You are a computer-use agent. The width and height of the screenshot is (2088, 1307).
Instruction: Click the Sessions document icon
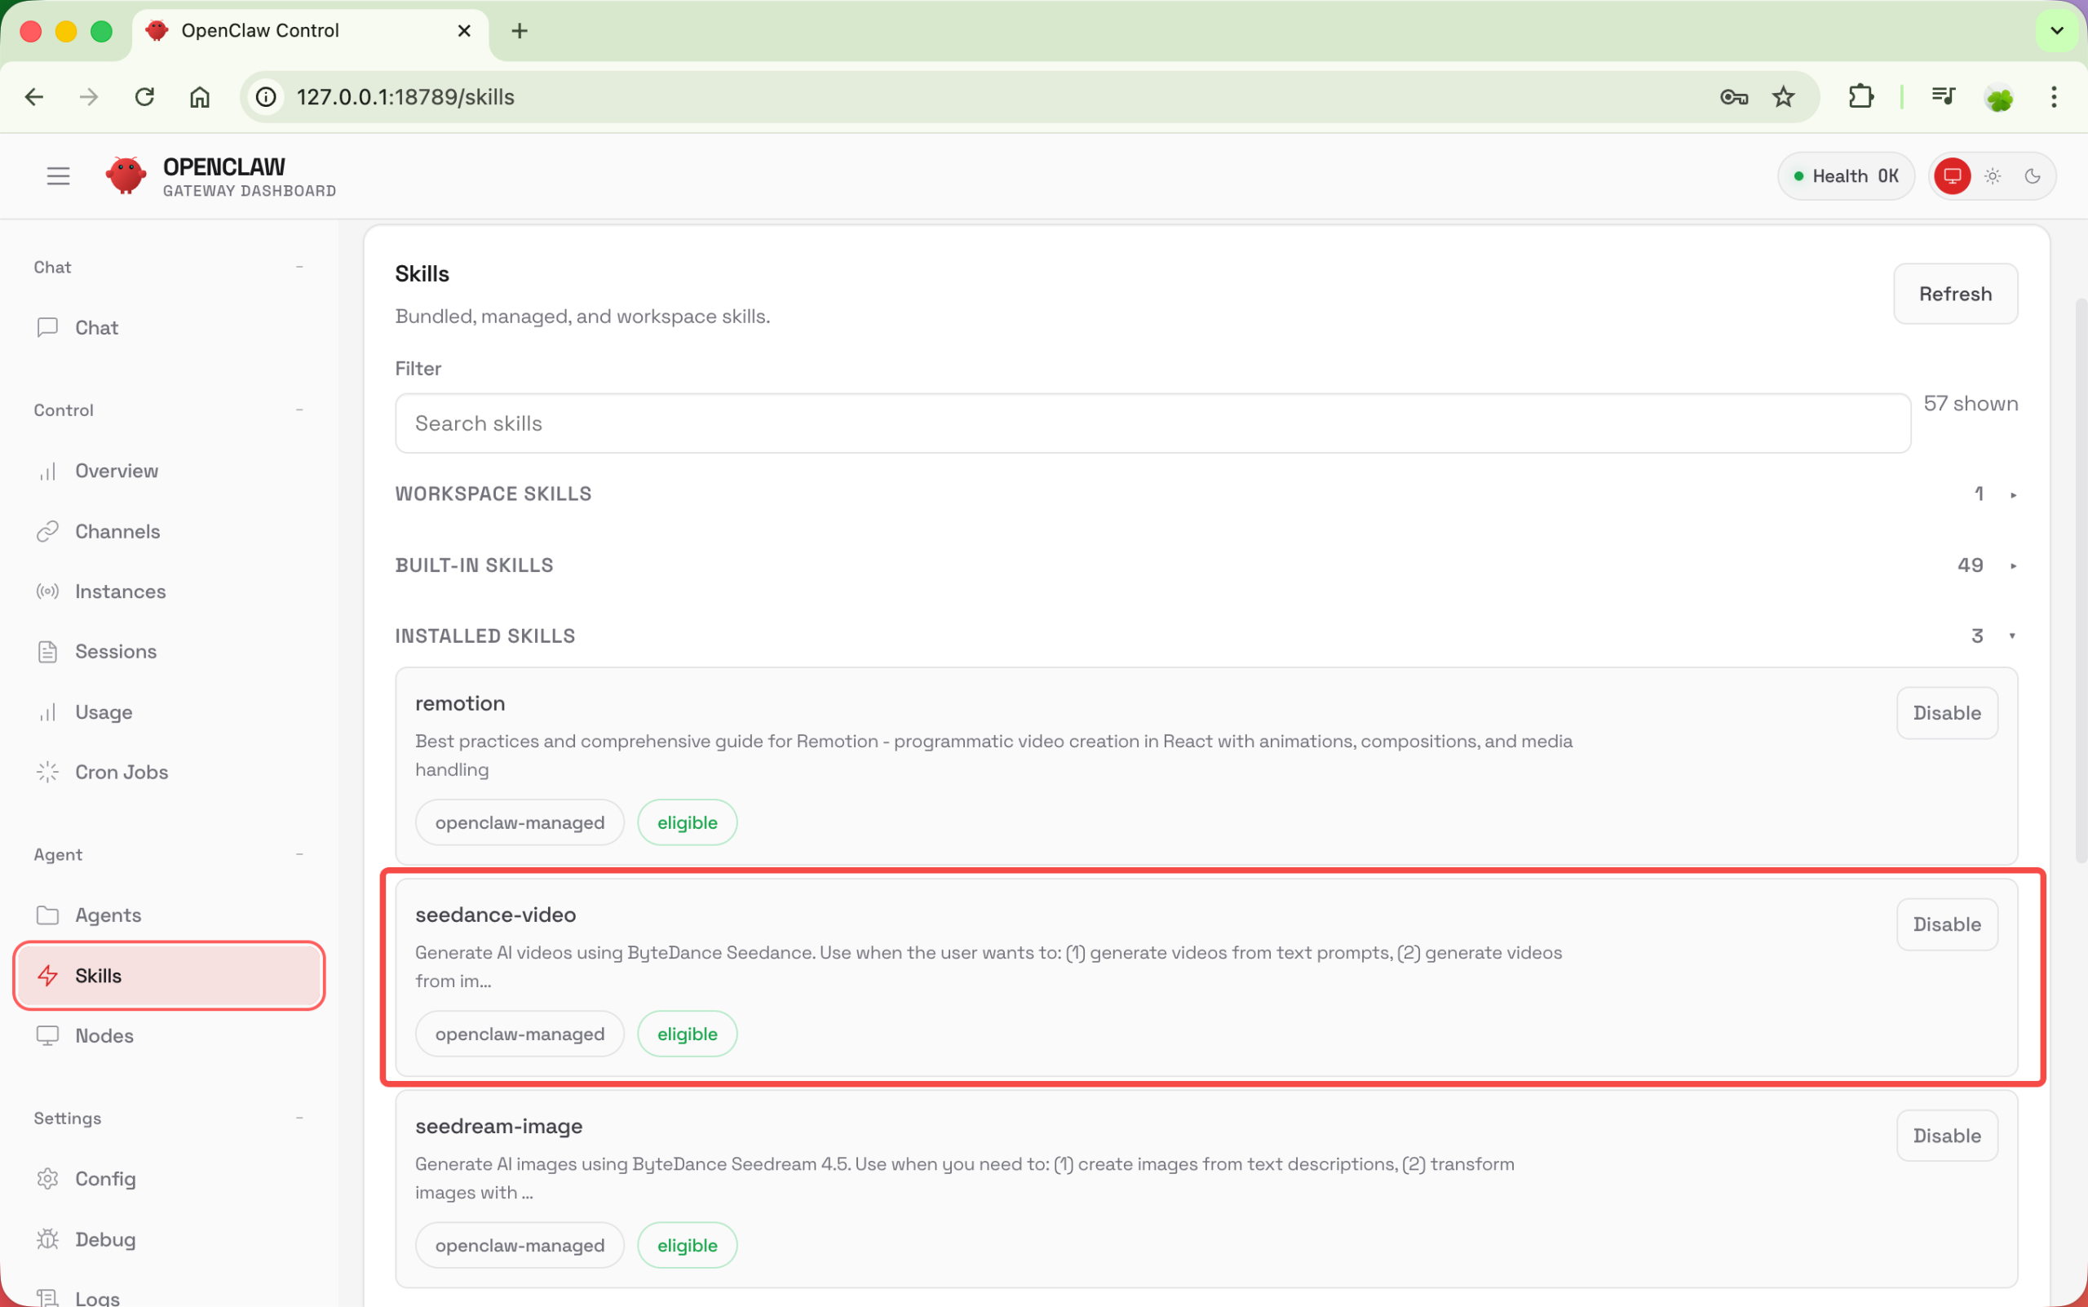click(x=47, y=652)
